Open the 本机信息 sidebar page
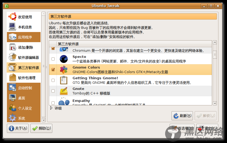 24,27
